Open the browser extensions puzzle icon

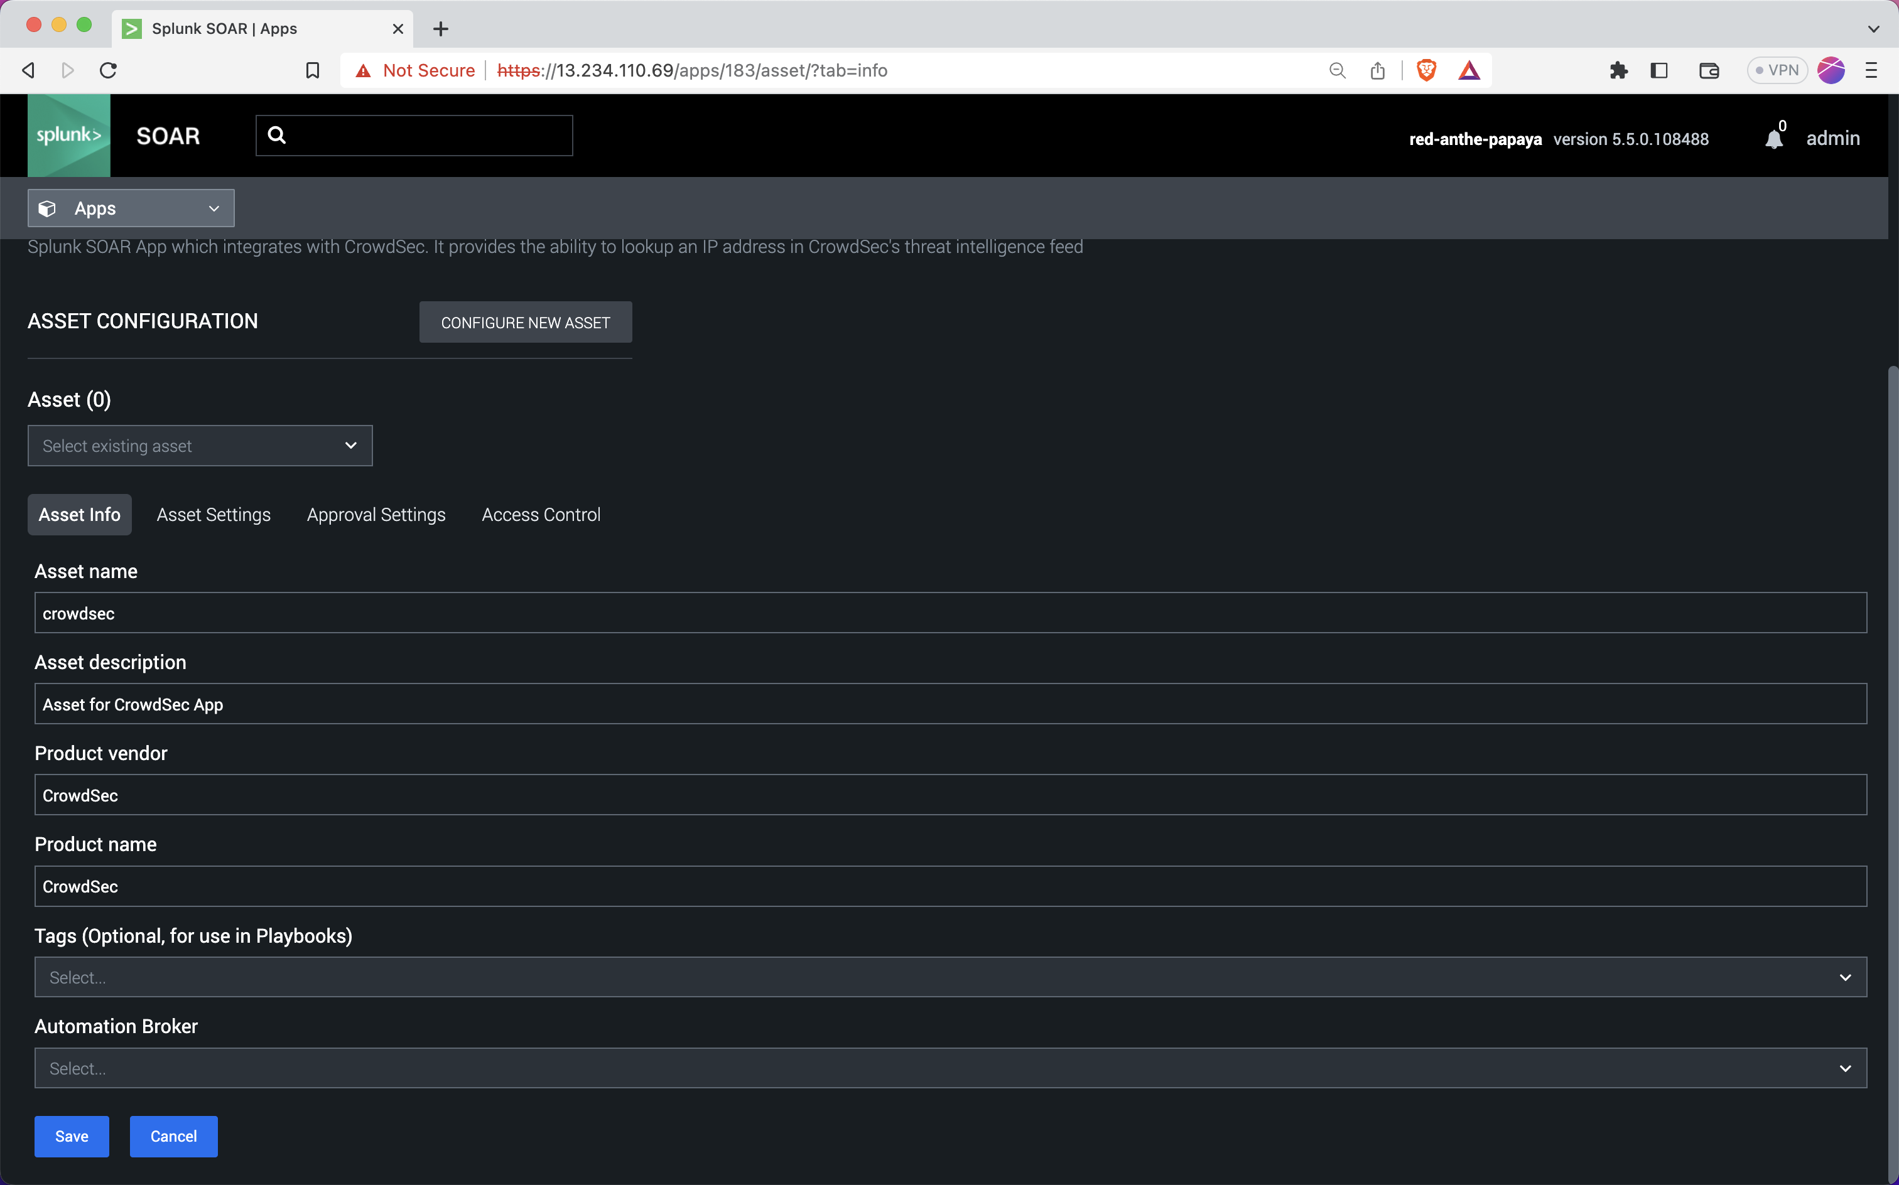[1618, 70]
